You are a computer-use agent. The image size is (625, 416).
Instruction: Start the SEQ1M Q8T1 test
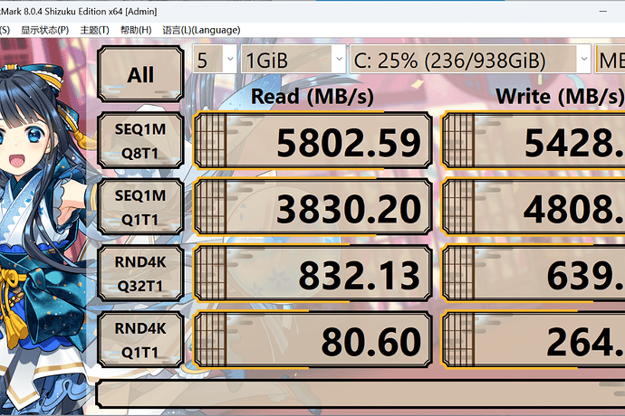tap(140, 141)
